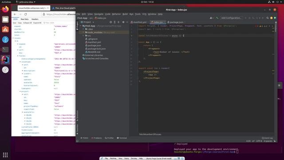This screenshot has width=284, height=160.
Task: Click Save in the JSON viewer toolbar
Action: (x=15, y=23)
